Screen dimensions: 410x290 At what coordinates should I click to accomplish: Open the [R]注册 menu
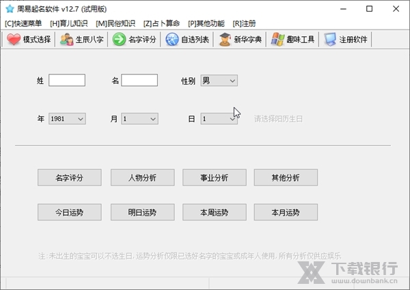coord(244,23)
